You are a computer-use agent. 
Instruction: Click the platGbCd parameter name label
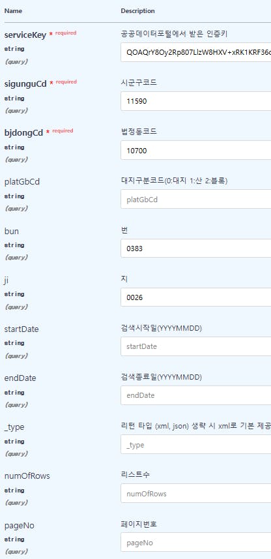[x=22, y=182]
